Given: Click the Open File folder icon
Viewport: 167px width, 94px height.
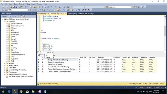Looking at the screenshot, I should pos(11,7).
